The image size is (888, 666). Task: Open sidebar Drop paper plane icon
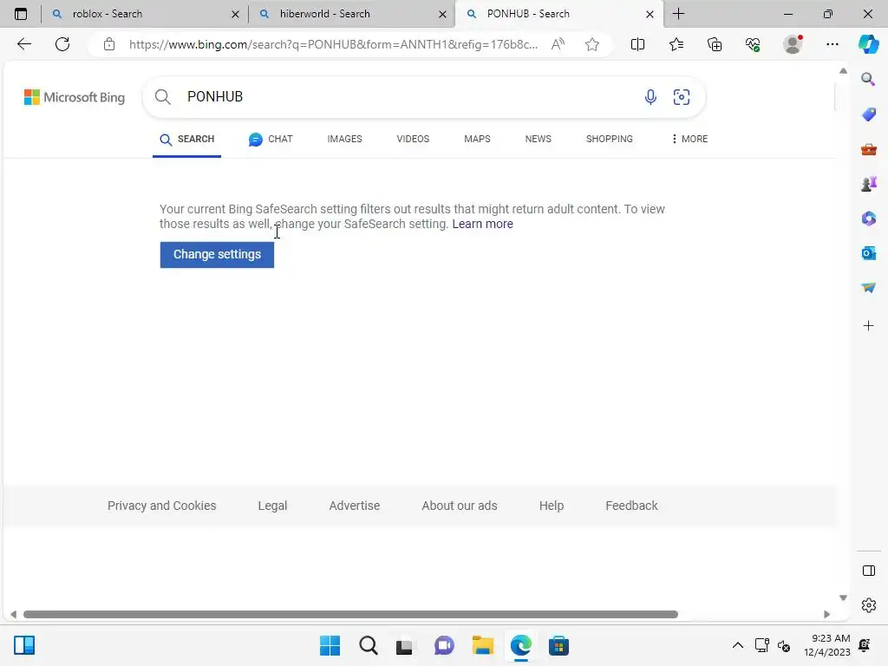click(x=868, y=288)
